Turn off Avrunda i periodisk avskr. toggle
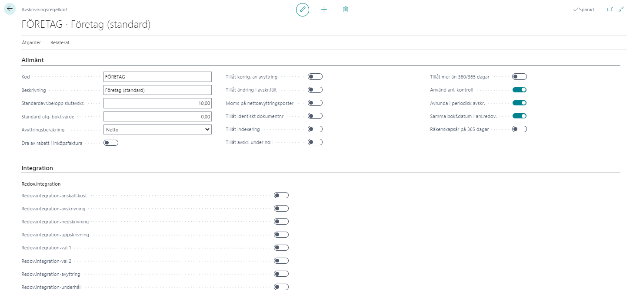Screen dimensions: 643x301 pos(520,103)
